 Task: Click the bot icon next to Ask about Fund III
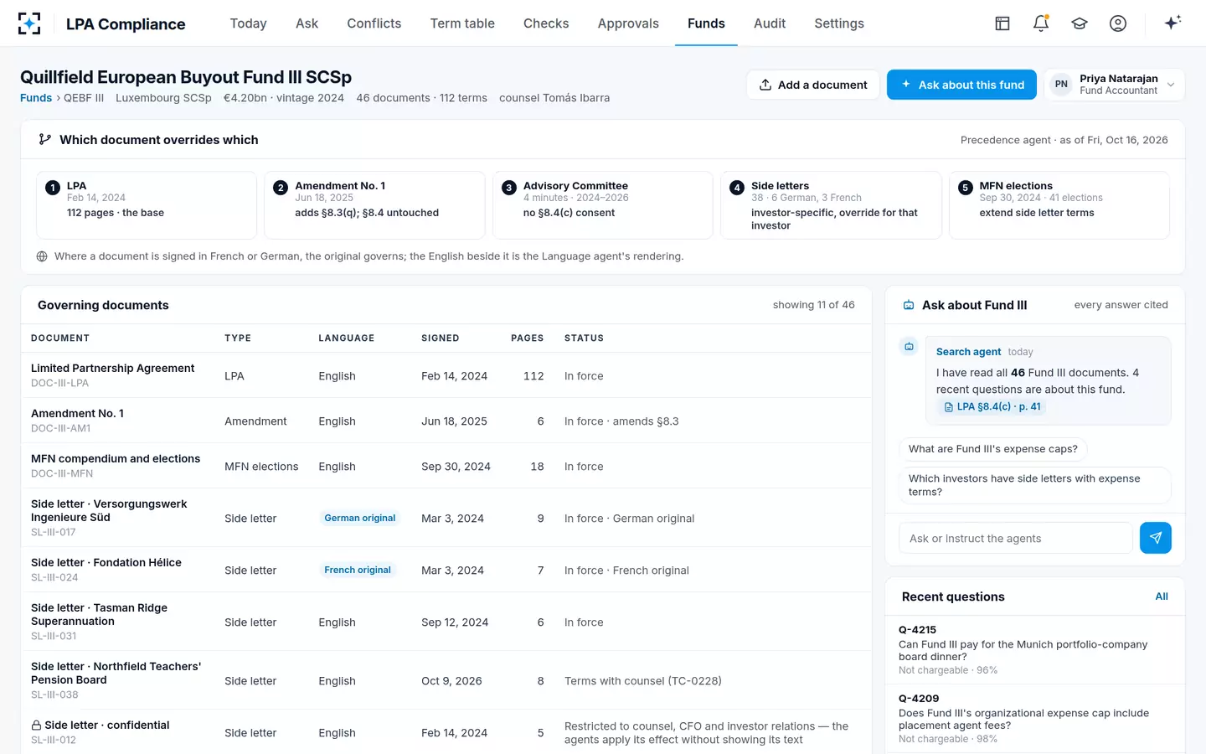[909, 305]
